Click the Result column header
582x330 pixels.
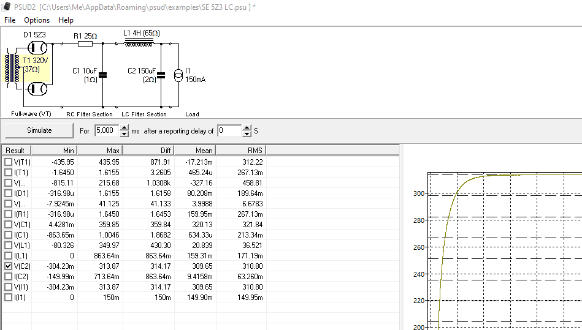coord(17,150)
